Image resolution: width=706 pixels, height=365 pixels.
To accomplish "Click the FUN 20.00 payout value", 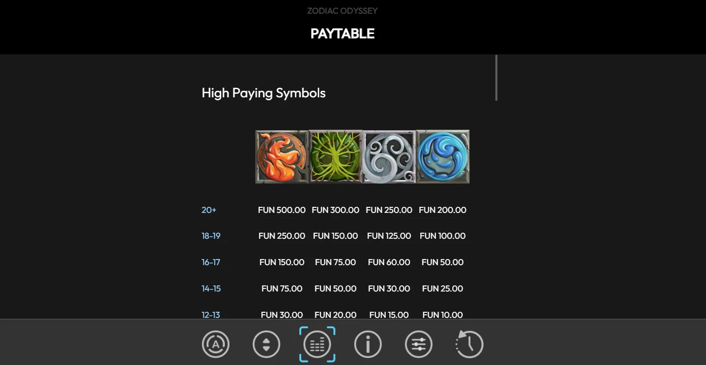I will (335, 315).
